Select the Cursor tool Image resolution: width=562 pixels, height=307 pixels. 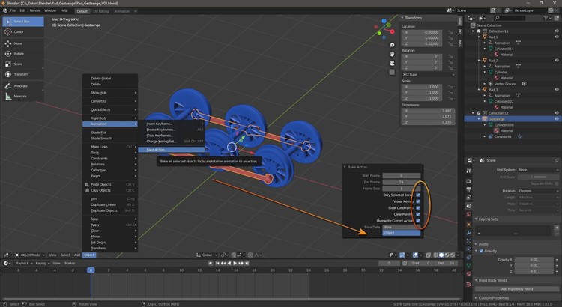(x=19, y=32)
